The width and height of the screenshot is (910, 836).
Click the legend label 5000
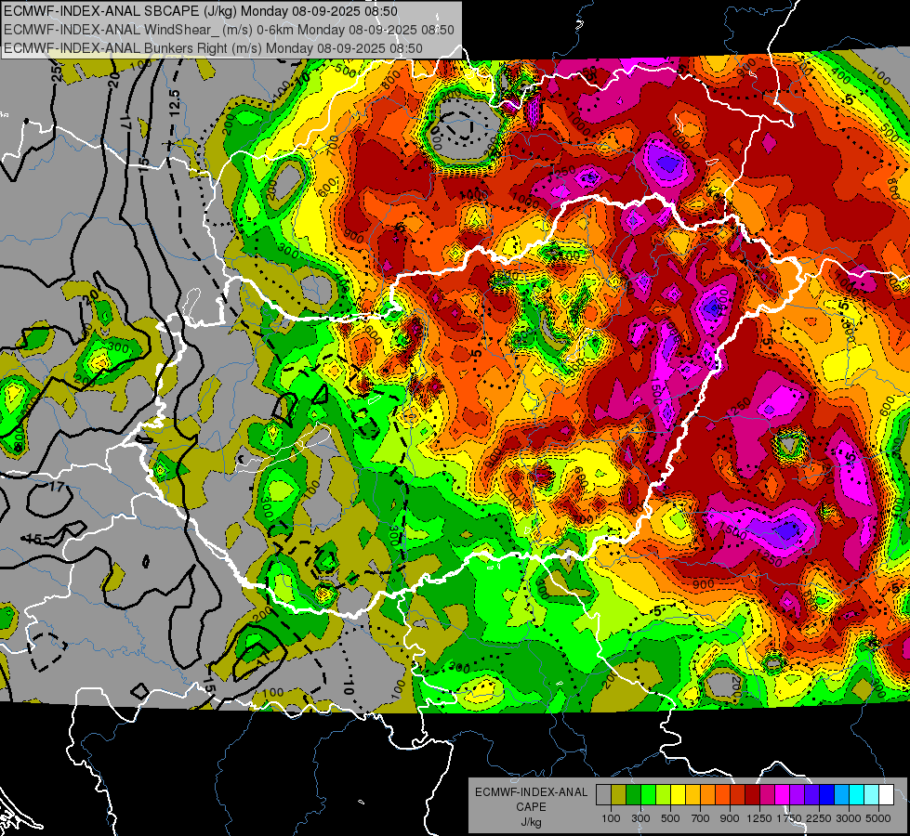point(878,818)
